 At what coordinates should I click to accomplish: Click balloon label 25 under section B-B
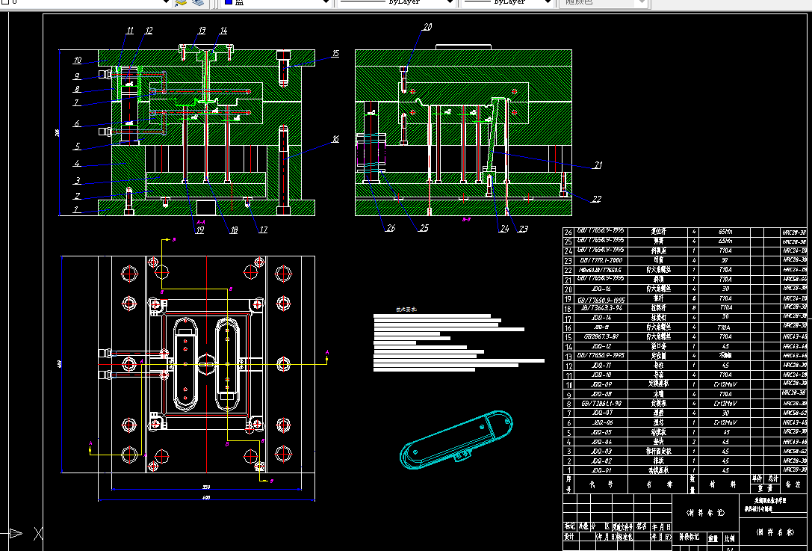pos(424,227)
